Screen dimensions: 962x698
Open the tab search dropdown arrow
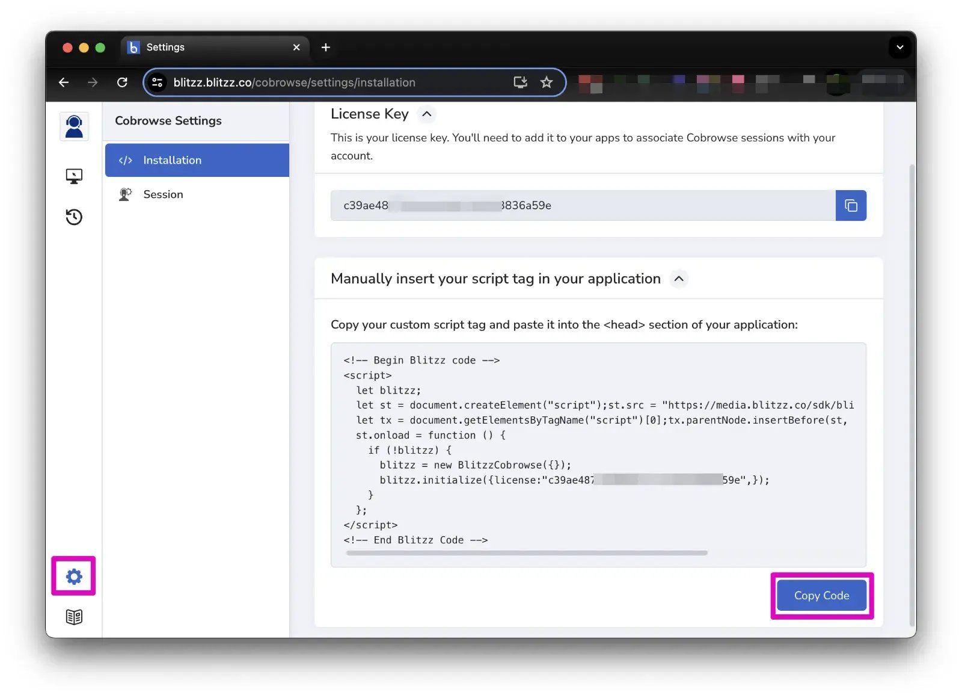(x=899, y=47)
